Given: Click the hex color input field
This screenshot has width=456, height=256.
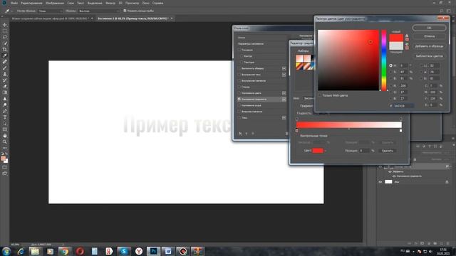Looking at the screenshot, I should pos(403,106).
